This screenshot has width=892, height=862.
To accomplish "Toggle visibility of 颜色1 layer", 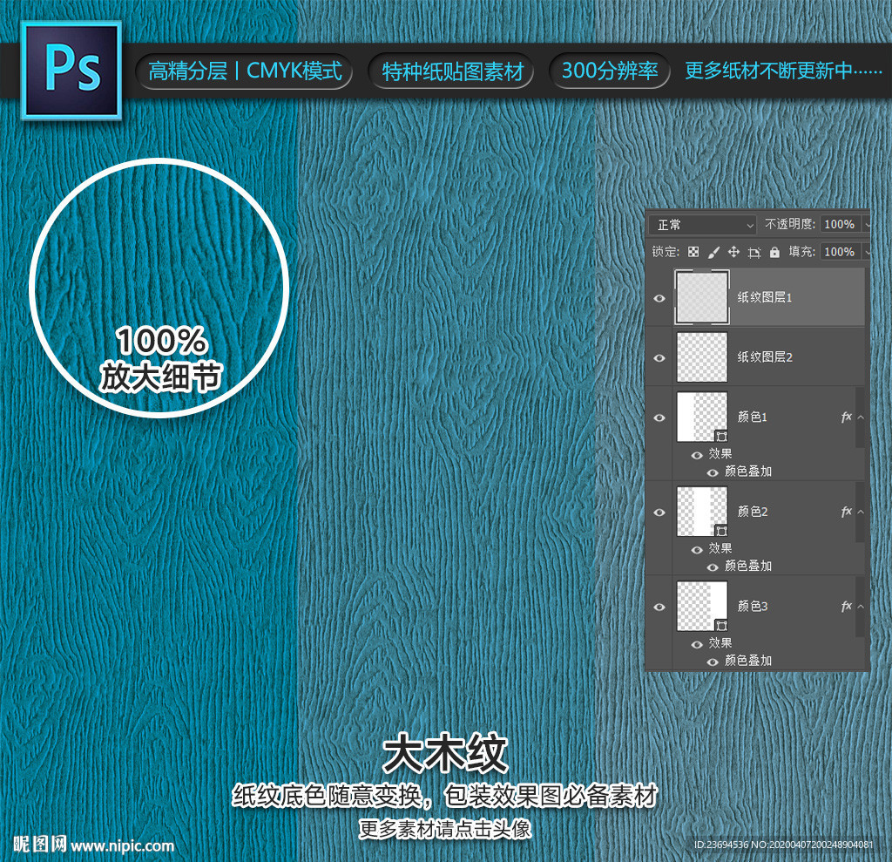I will pyautogui.click(x=659, y=417).
